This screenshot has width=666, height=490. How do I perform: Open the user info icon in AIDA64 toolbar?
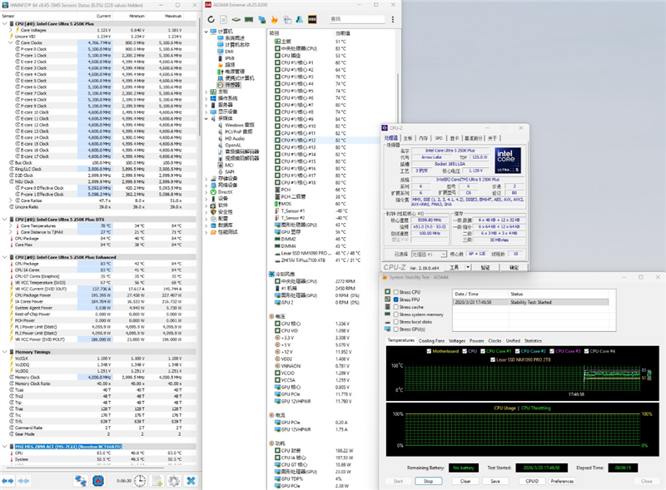pyautogui.click(x=298, y=18)
